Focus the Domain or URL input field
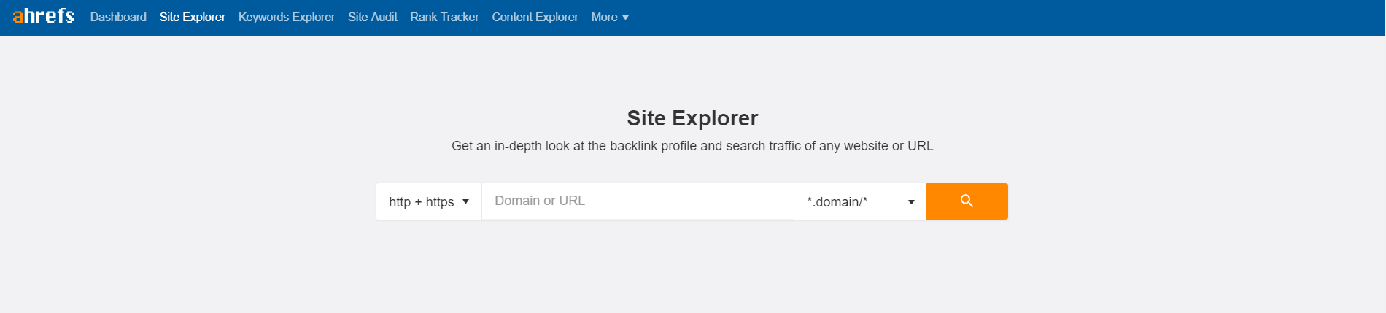The image size is (1386, 313). (637, 201)
